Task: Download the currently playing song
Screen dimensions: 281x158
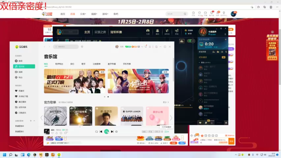Action: pos(57,133)
